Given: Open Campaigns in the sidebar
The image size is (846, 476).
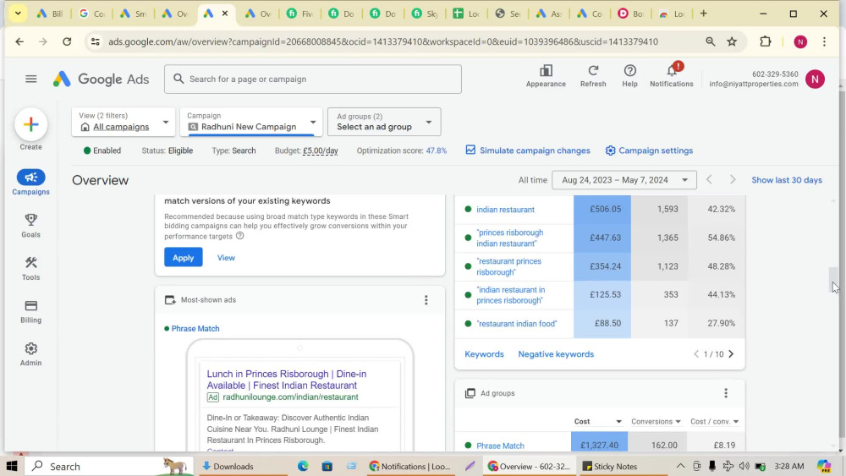Looking at the screenshot, I should coord(30,183).
